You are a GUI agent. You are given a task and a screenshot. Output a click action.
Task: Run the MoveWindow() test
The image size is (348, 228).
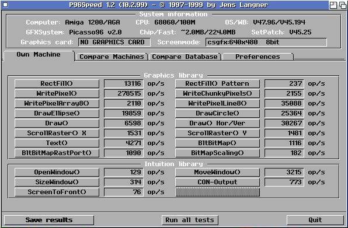coord(217,172)
